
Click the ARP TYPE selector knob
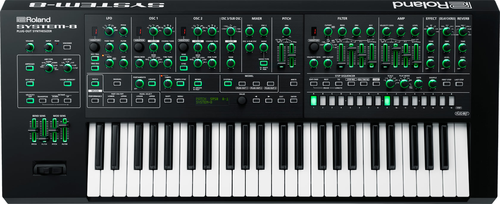click(x=49, y=68)
